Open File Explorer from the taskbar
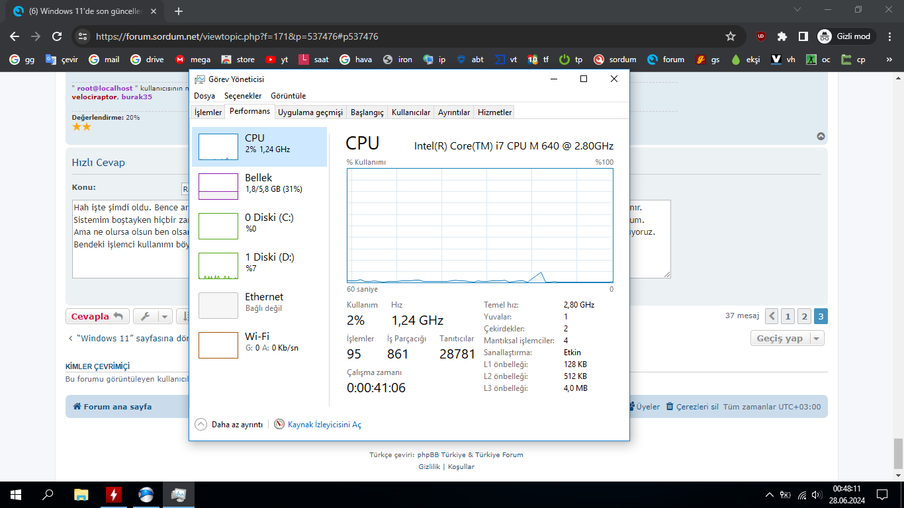 pyautogui.click(x=81, y=494)
